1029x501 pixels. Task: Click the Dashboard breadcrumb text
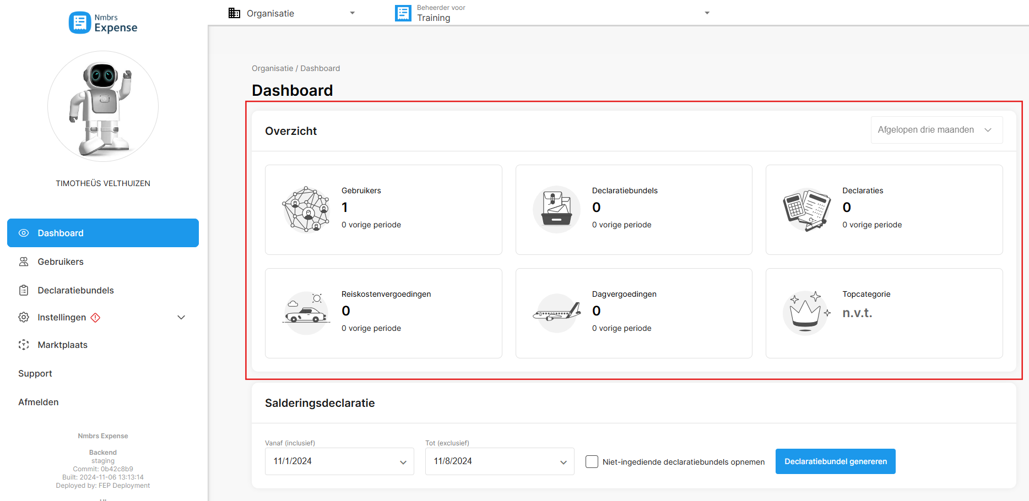pos(320,68)
